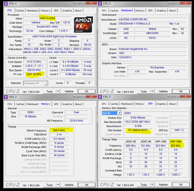This screenshot has height=191, width=194.
Task: Click Southbridge model SB910/950
Action: coord(152,33)
